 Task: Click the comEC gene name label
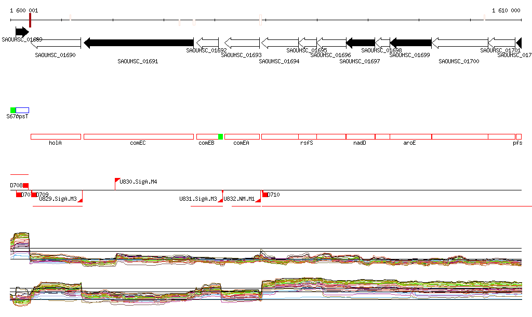[x=138, y=143]
